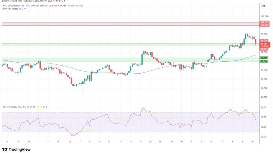The width and height of the screenshot is (273, 153).
Task: Click the 100.155 red price label
Action: pos(264,22)
